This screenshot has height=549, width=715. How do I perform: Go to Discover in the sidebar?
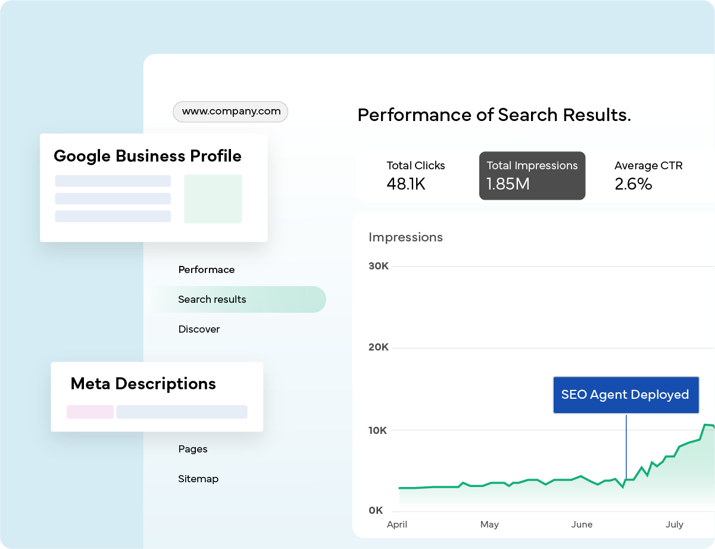click(x=199, y=330)
